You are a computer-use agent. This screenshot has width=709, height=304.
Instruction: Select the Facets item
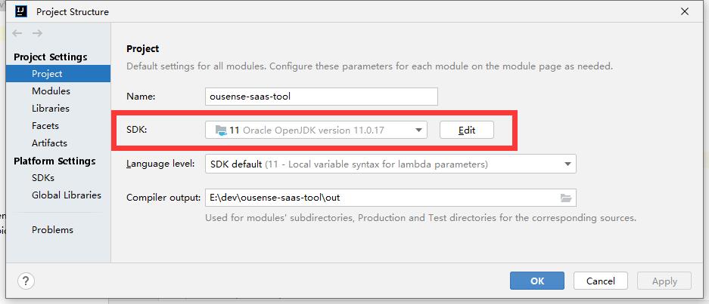tap(45, 126)
